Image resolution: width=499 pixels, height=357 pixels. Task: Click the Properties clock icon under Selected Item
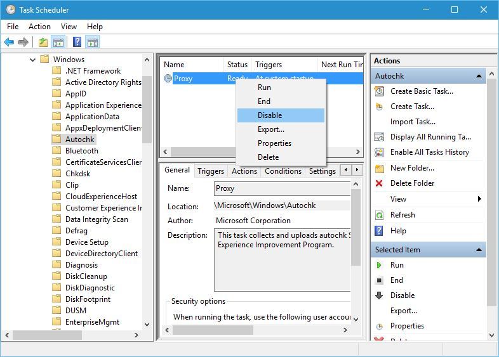coord(380,326)
